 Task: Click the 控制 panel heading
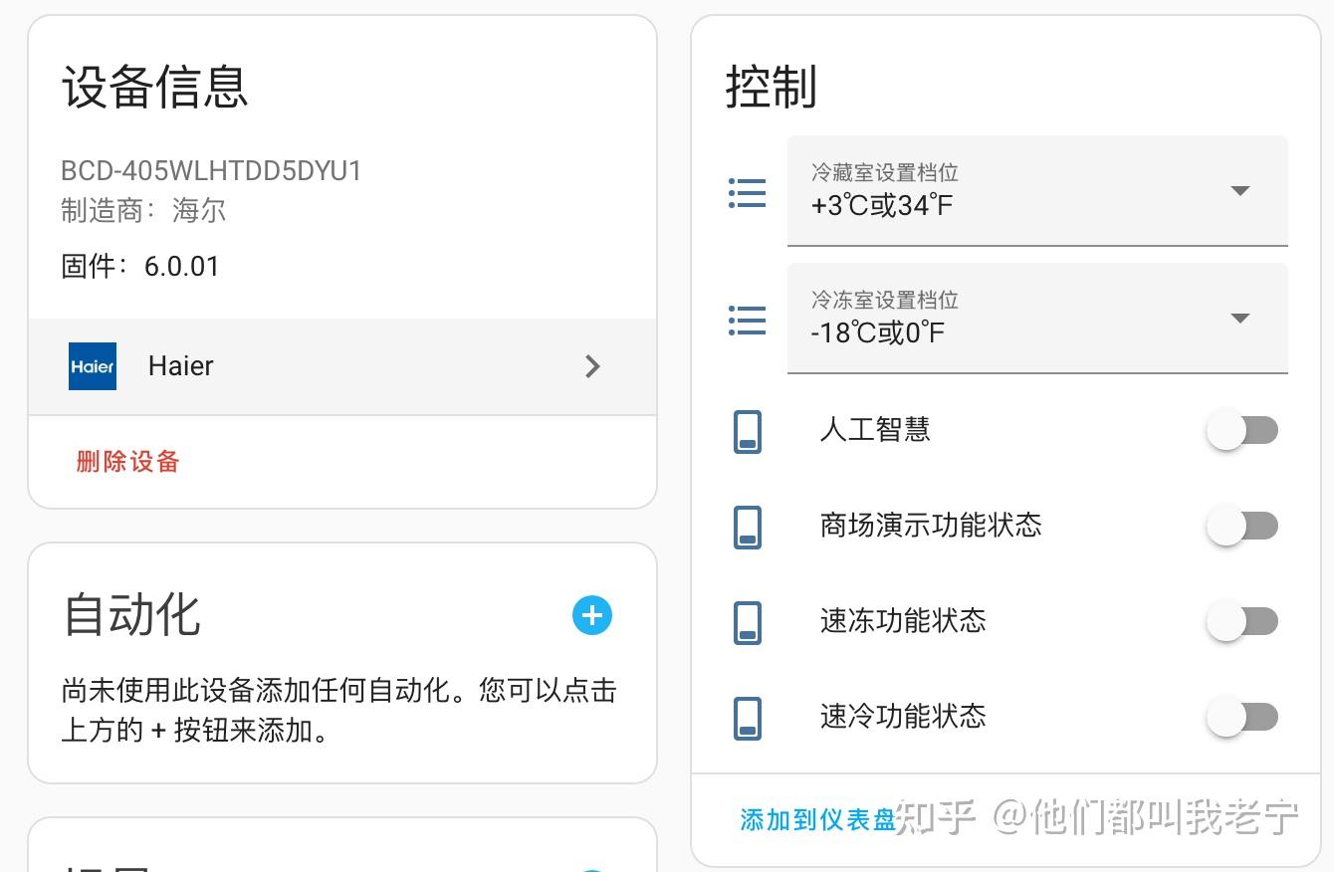click(770, 88)
